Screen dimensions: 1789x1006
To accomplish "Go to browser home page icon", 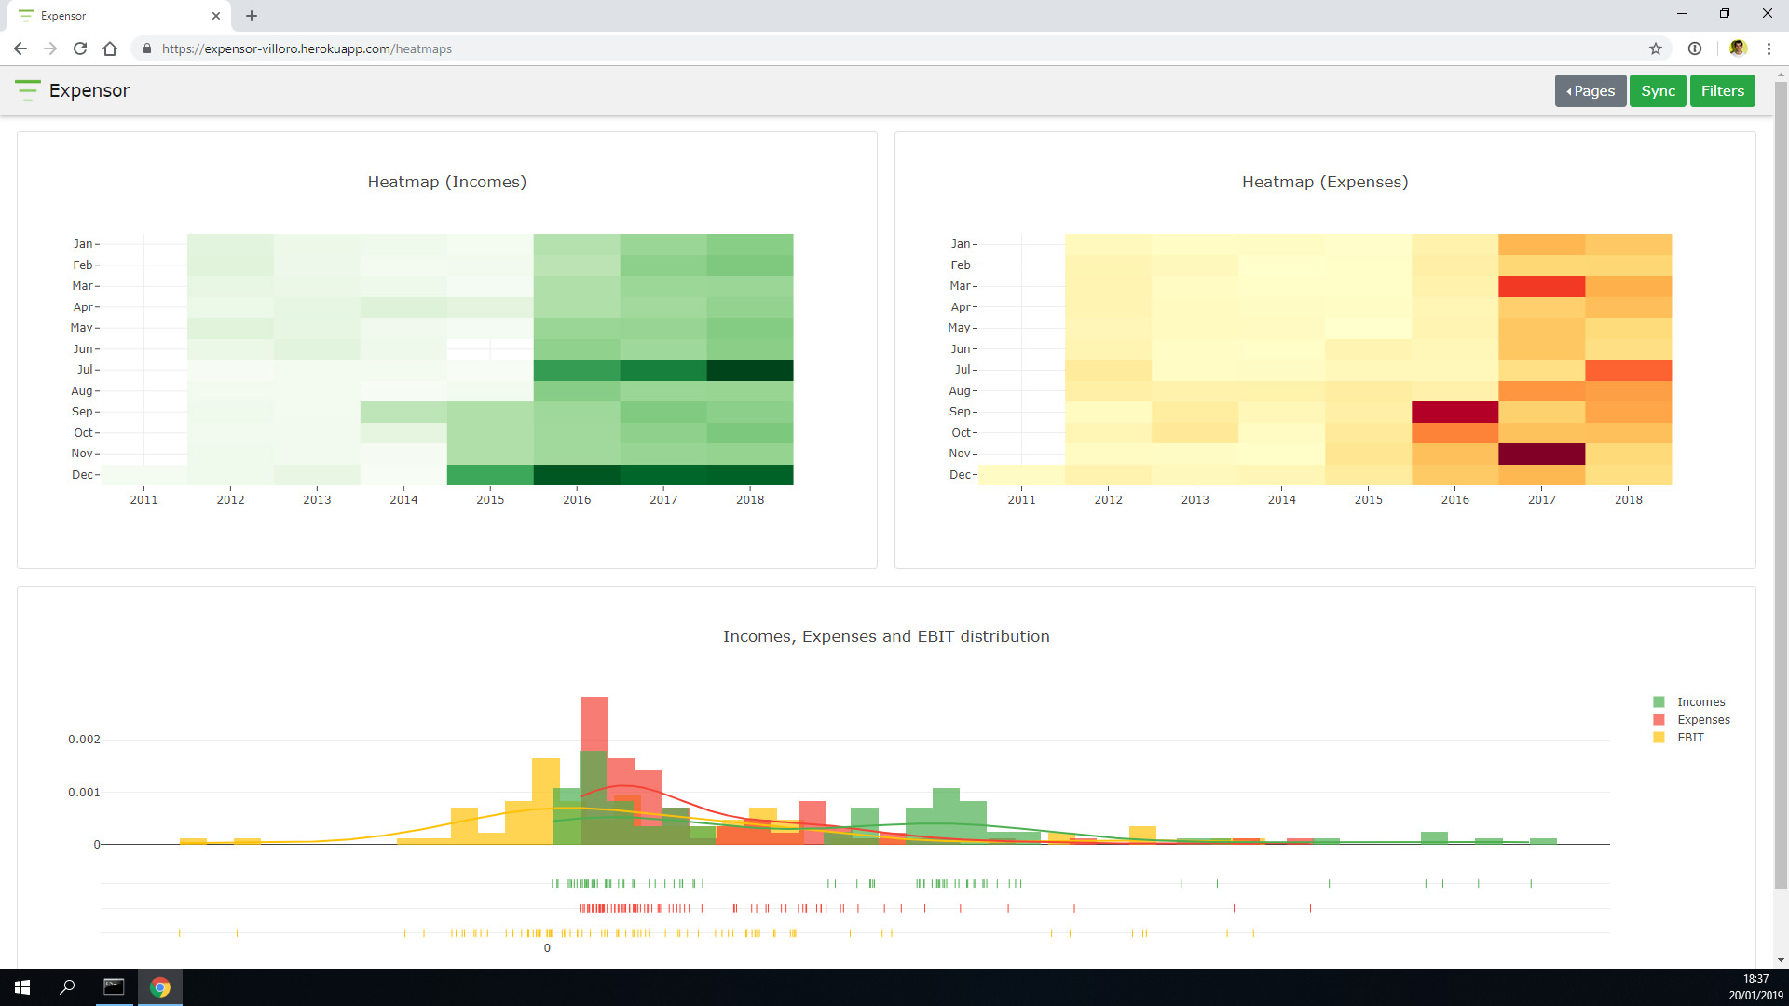I will coord(110,48).
